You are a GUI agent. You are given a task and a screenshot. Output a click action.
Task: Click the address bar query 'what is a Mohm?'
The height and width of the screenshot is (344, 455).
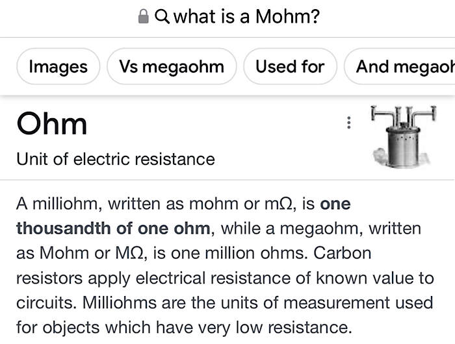[x=246, y=16]
